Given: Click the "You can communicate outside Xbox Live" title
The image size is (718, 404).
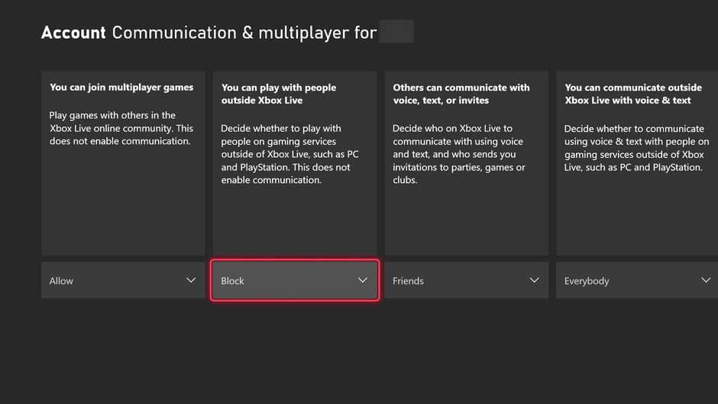Looking at the screenshot, I should click(633, 94).
